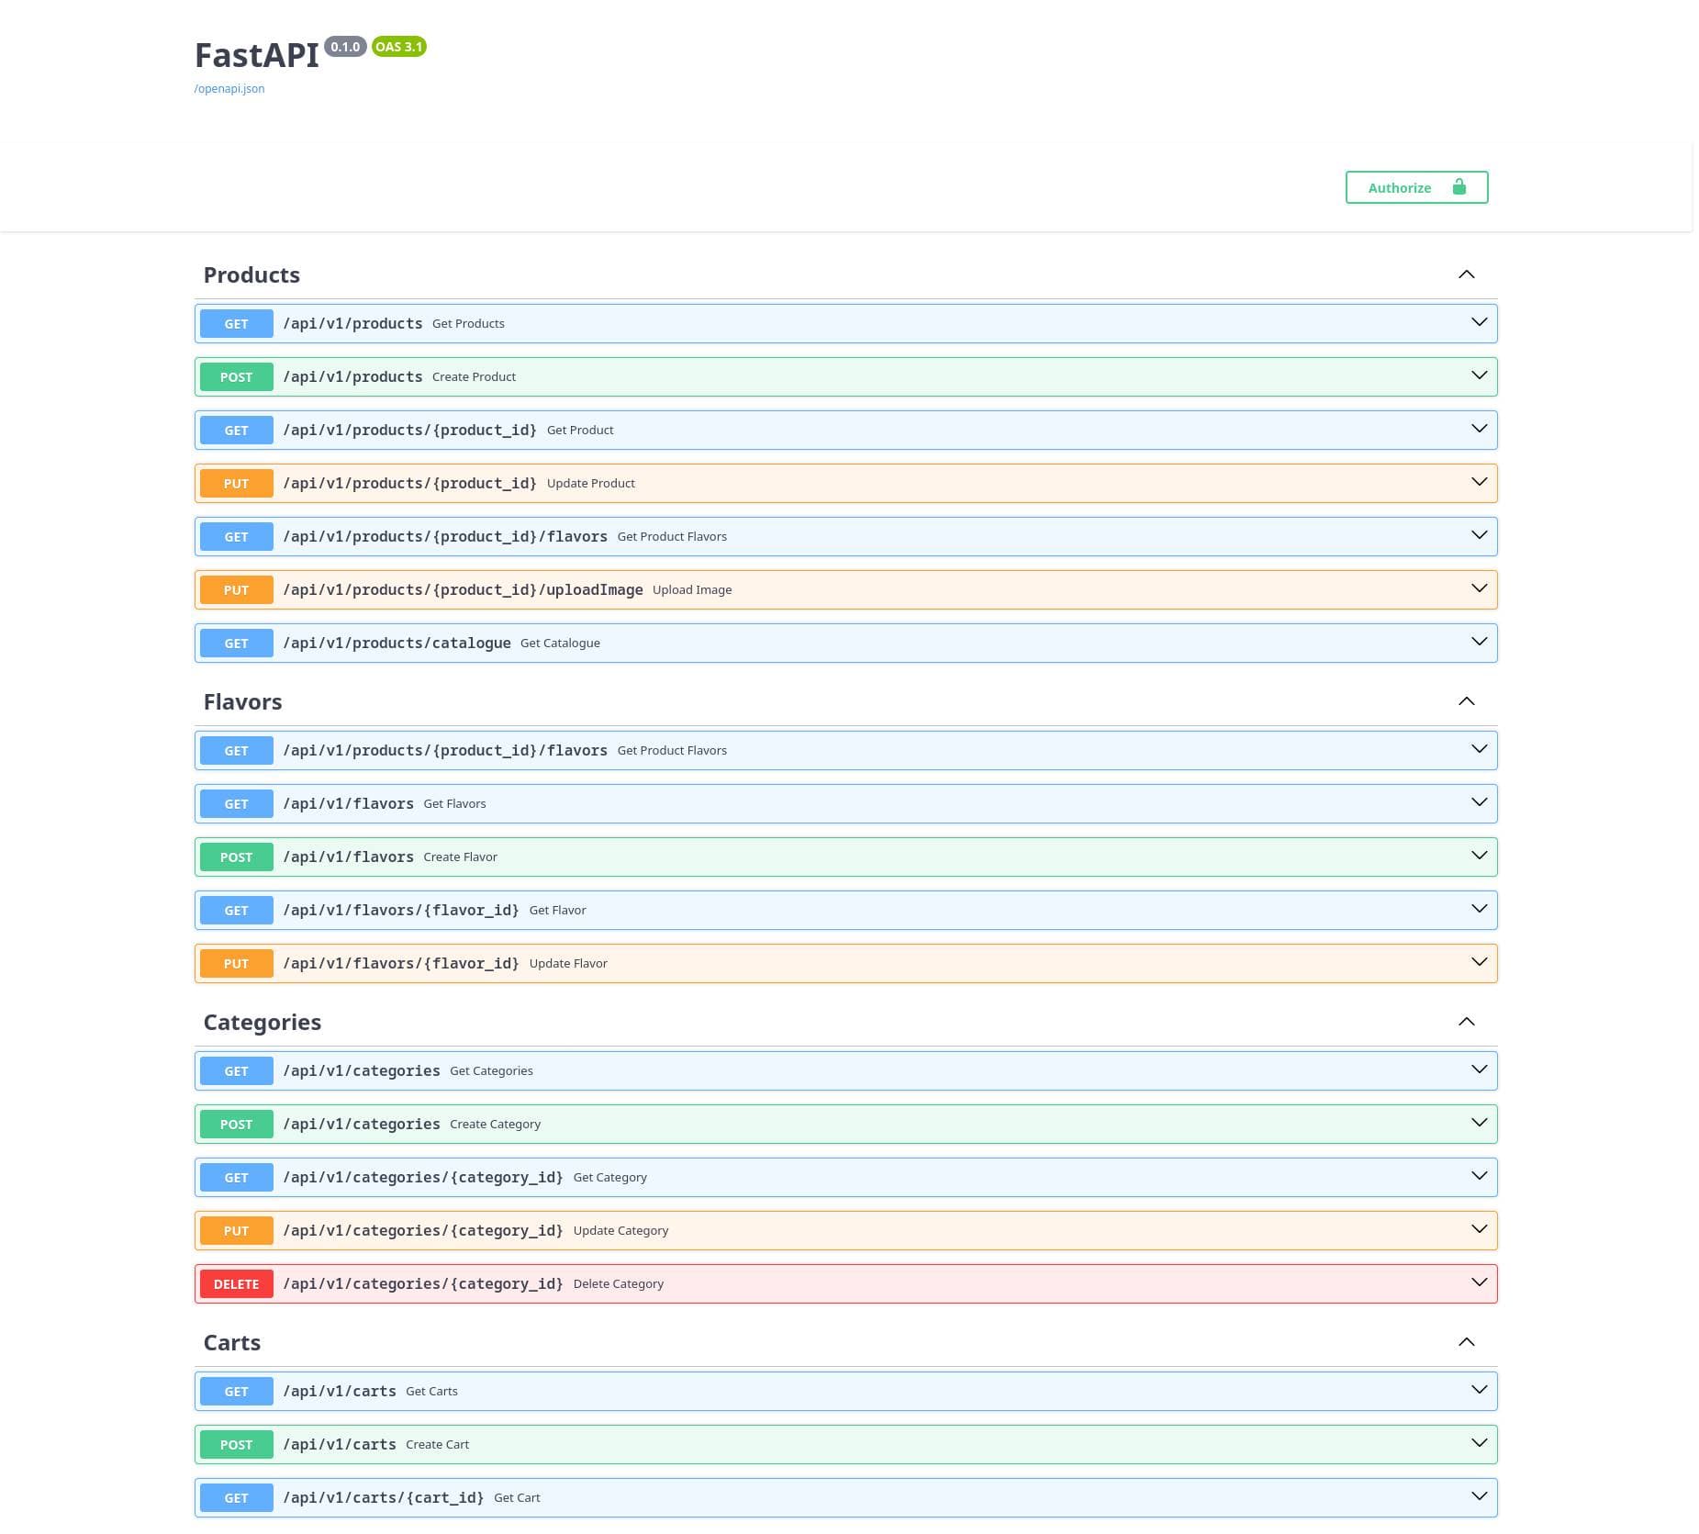The width and height of the screenshot is (1699, 1534).
Task: Click POST badge for Create Category
Action: point(237,1125)
